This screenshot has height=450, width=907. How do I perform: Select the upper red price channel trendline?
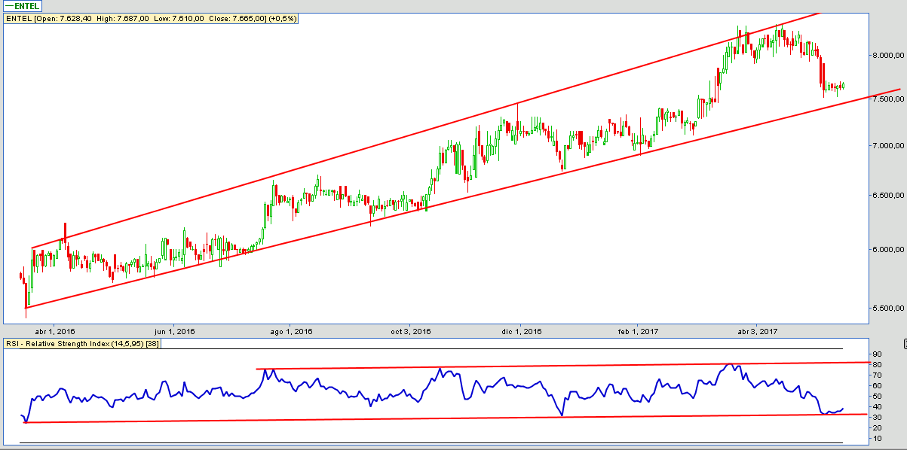[422, 138]
